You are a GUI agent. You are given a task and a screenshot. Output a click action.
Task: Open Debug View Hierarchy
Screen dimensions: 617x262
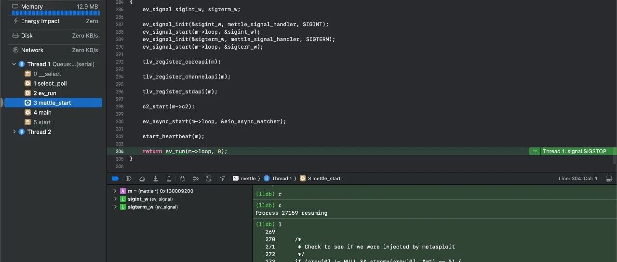182,178
